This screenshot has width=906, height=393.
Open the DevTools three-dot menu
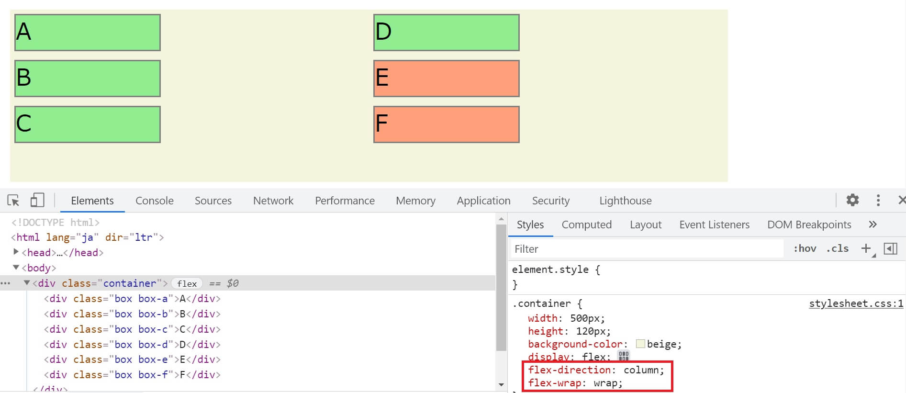coord(878,200)
